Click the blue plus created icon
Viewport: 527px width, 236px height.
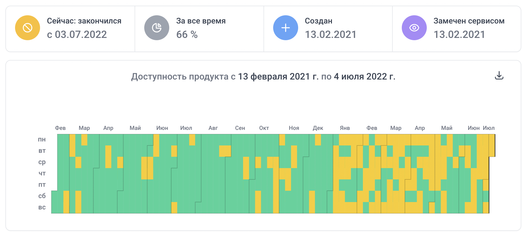pyautogui.click(x=285, y=28)
